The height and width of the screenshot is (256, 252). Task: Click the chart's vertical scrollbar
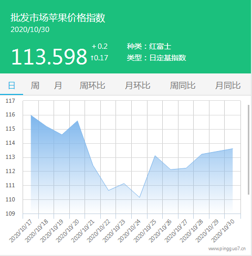click(248, 150)
